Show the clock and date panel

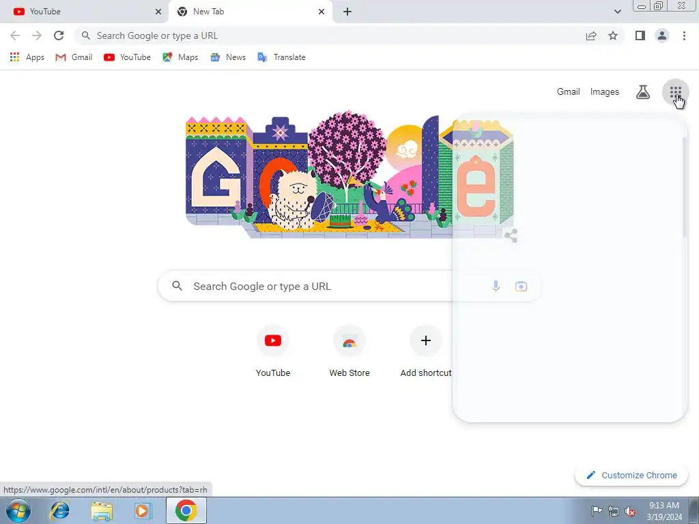(664, 511)
